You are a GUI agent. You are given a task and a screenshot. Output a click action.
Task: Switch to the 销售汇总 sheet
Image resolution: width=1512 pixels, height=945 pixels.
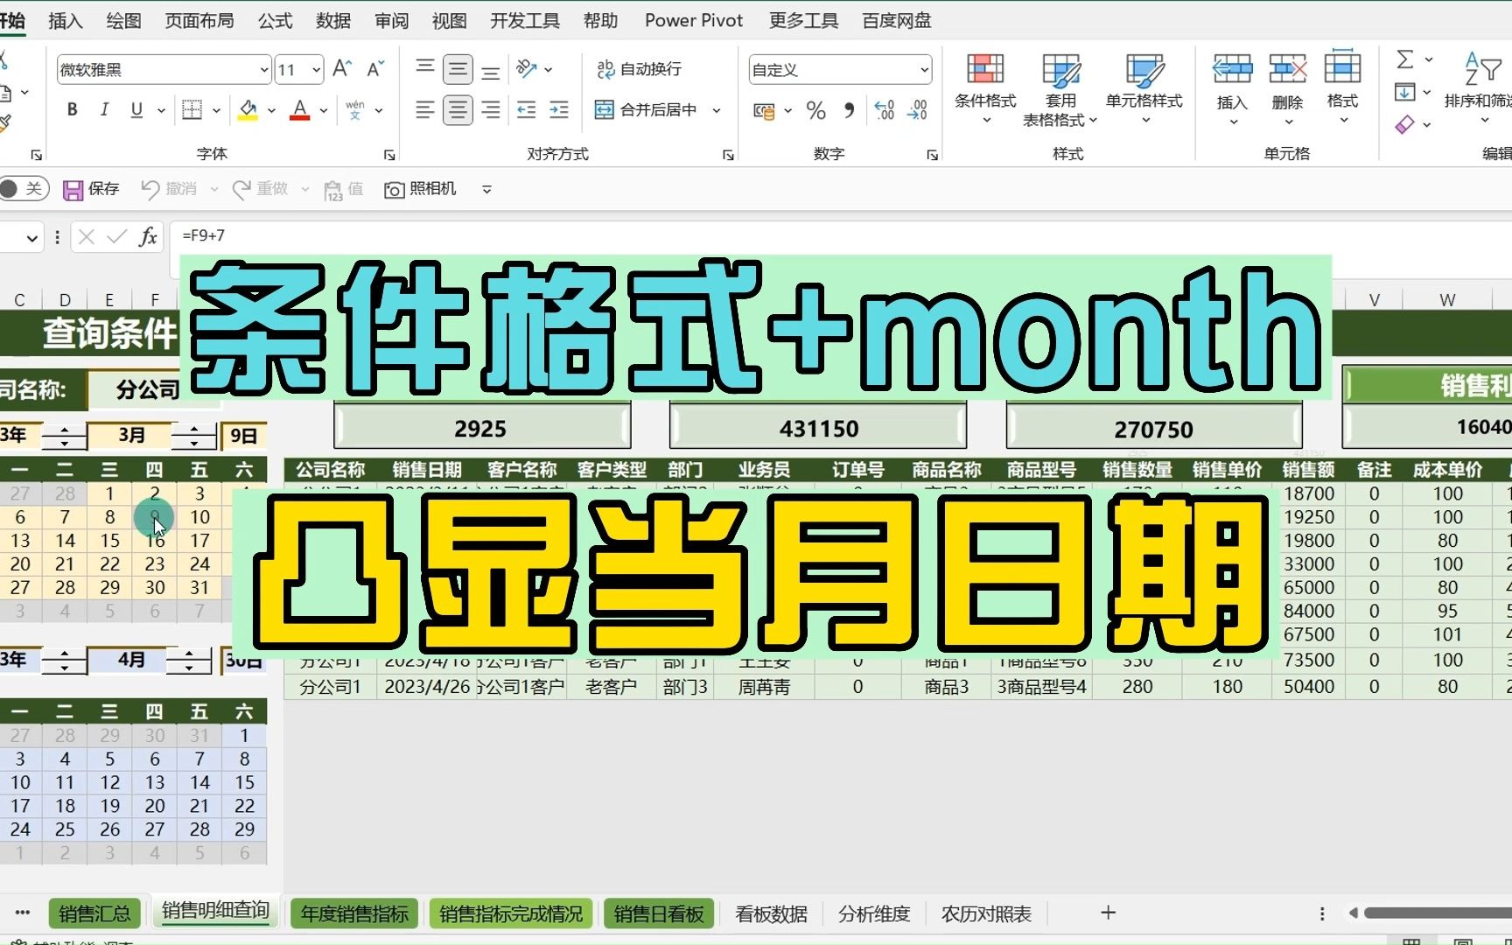point(94,913)
